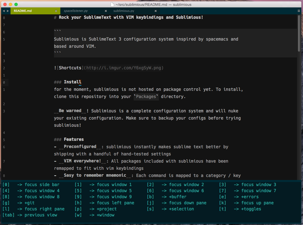Close the sublimious.py tab
Viewport: 303px width, 225px height.
tap(156, 11)
